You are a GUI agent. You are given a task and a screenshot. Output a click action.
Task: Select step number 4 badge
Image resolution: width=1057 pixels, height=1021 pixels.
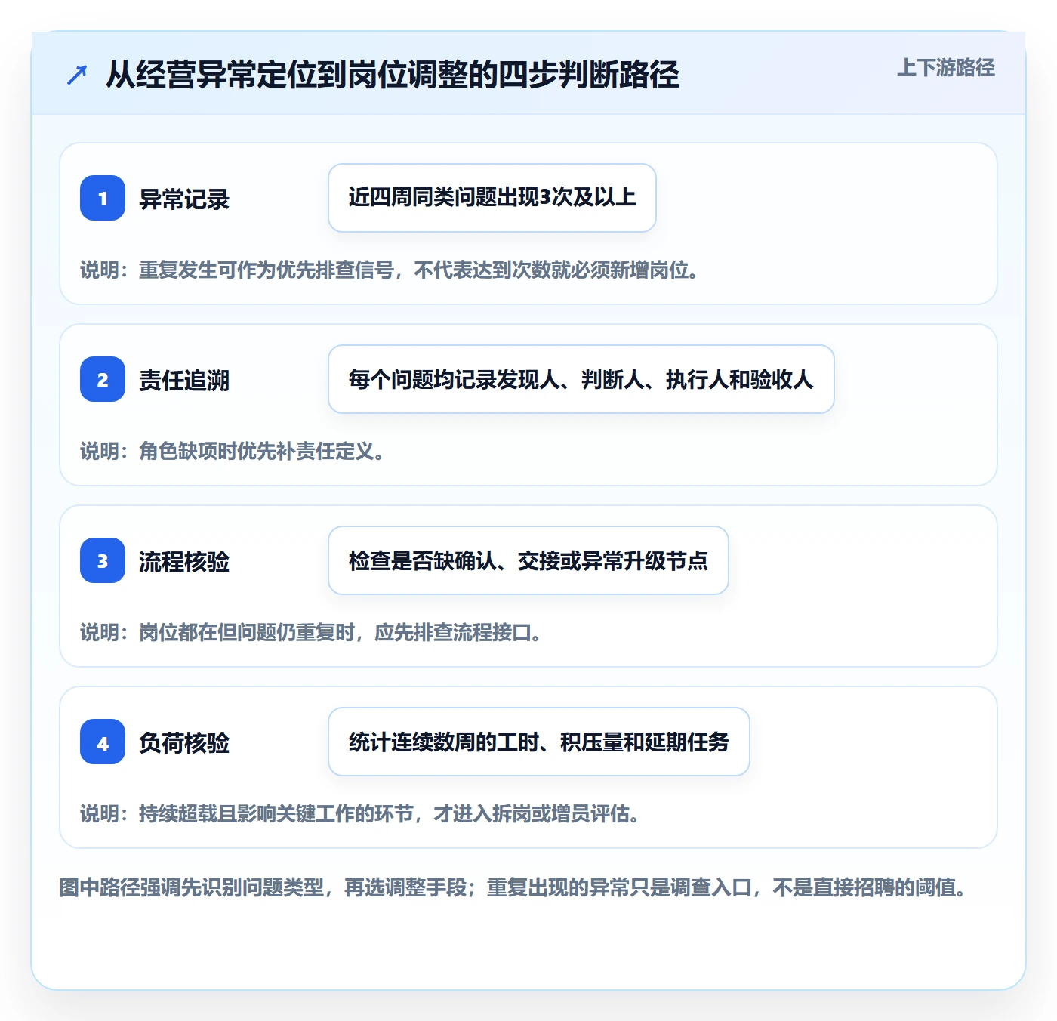(103, 742)
